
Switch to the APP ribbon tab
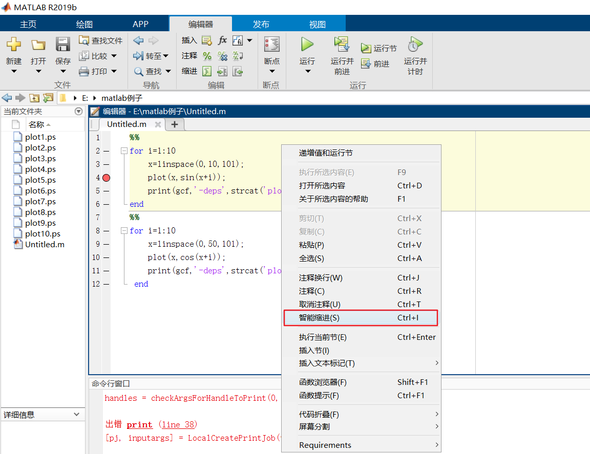[141, 24]
